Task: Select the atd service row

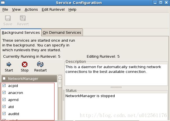Action: click(29, 107)
